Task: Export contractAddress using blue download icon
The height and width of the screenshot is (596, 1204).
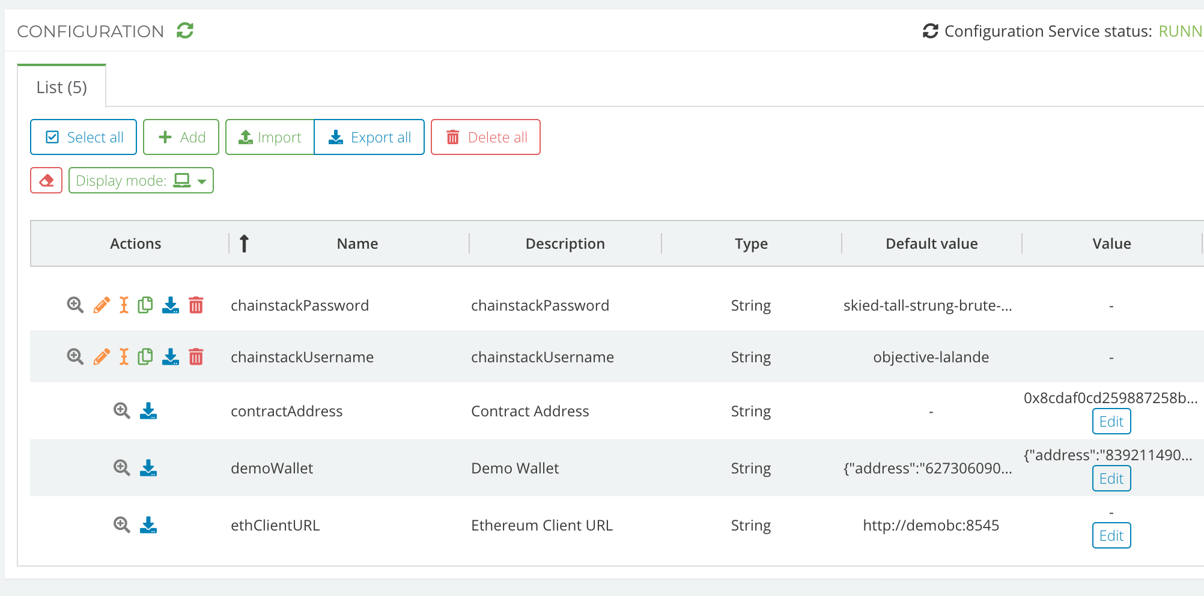Action: pyautogui.click(x=148, y=411)
